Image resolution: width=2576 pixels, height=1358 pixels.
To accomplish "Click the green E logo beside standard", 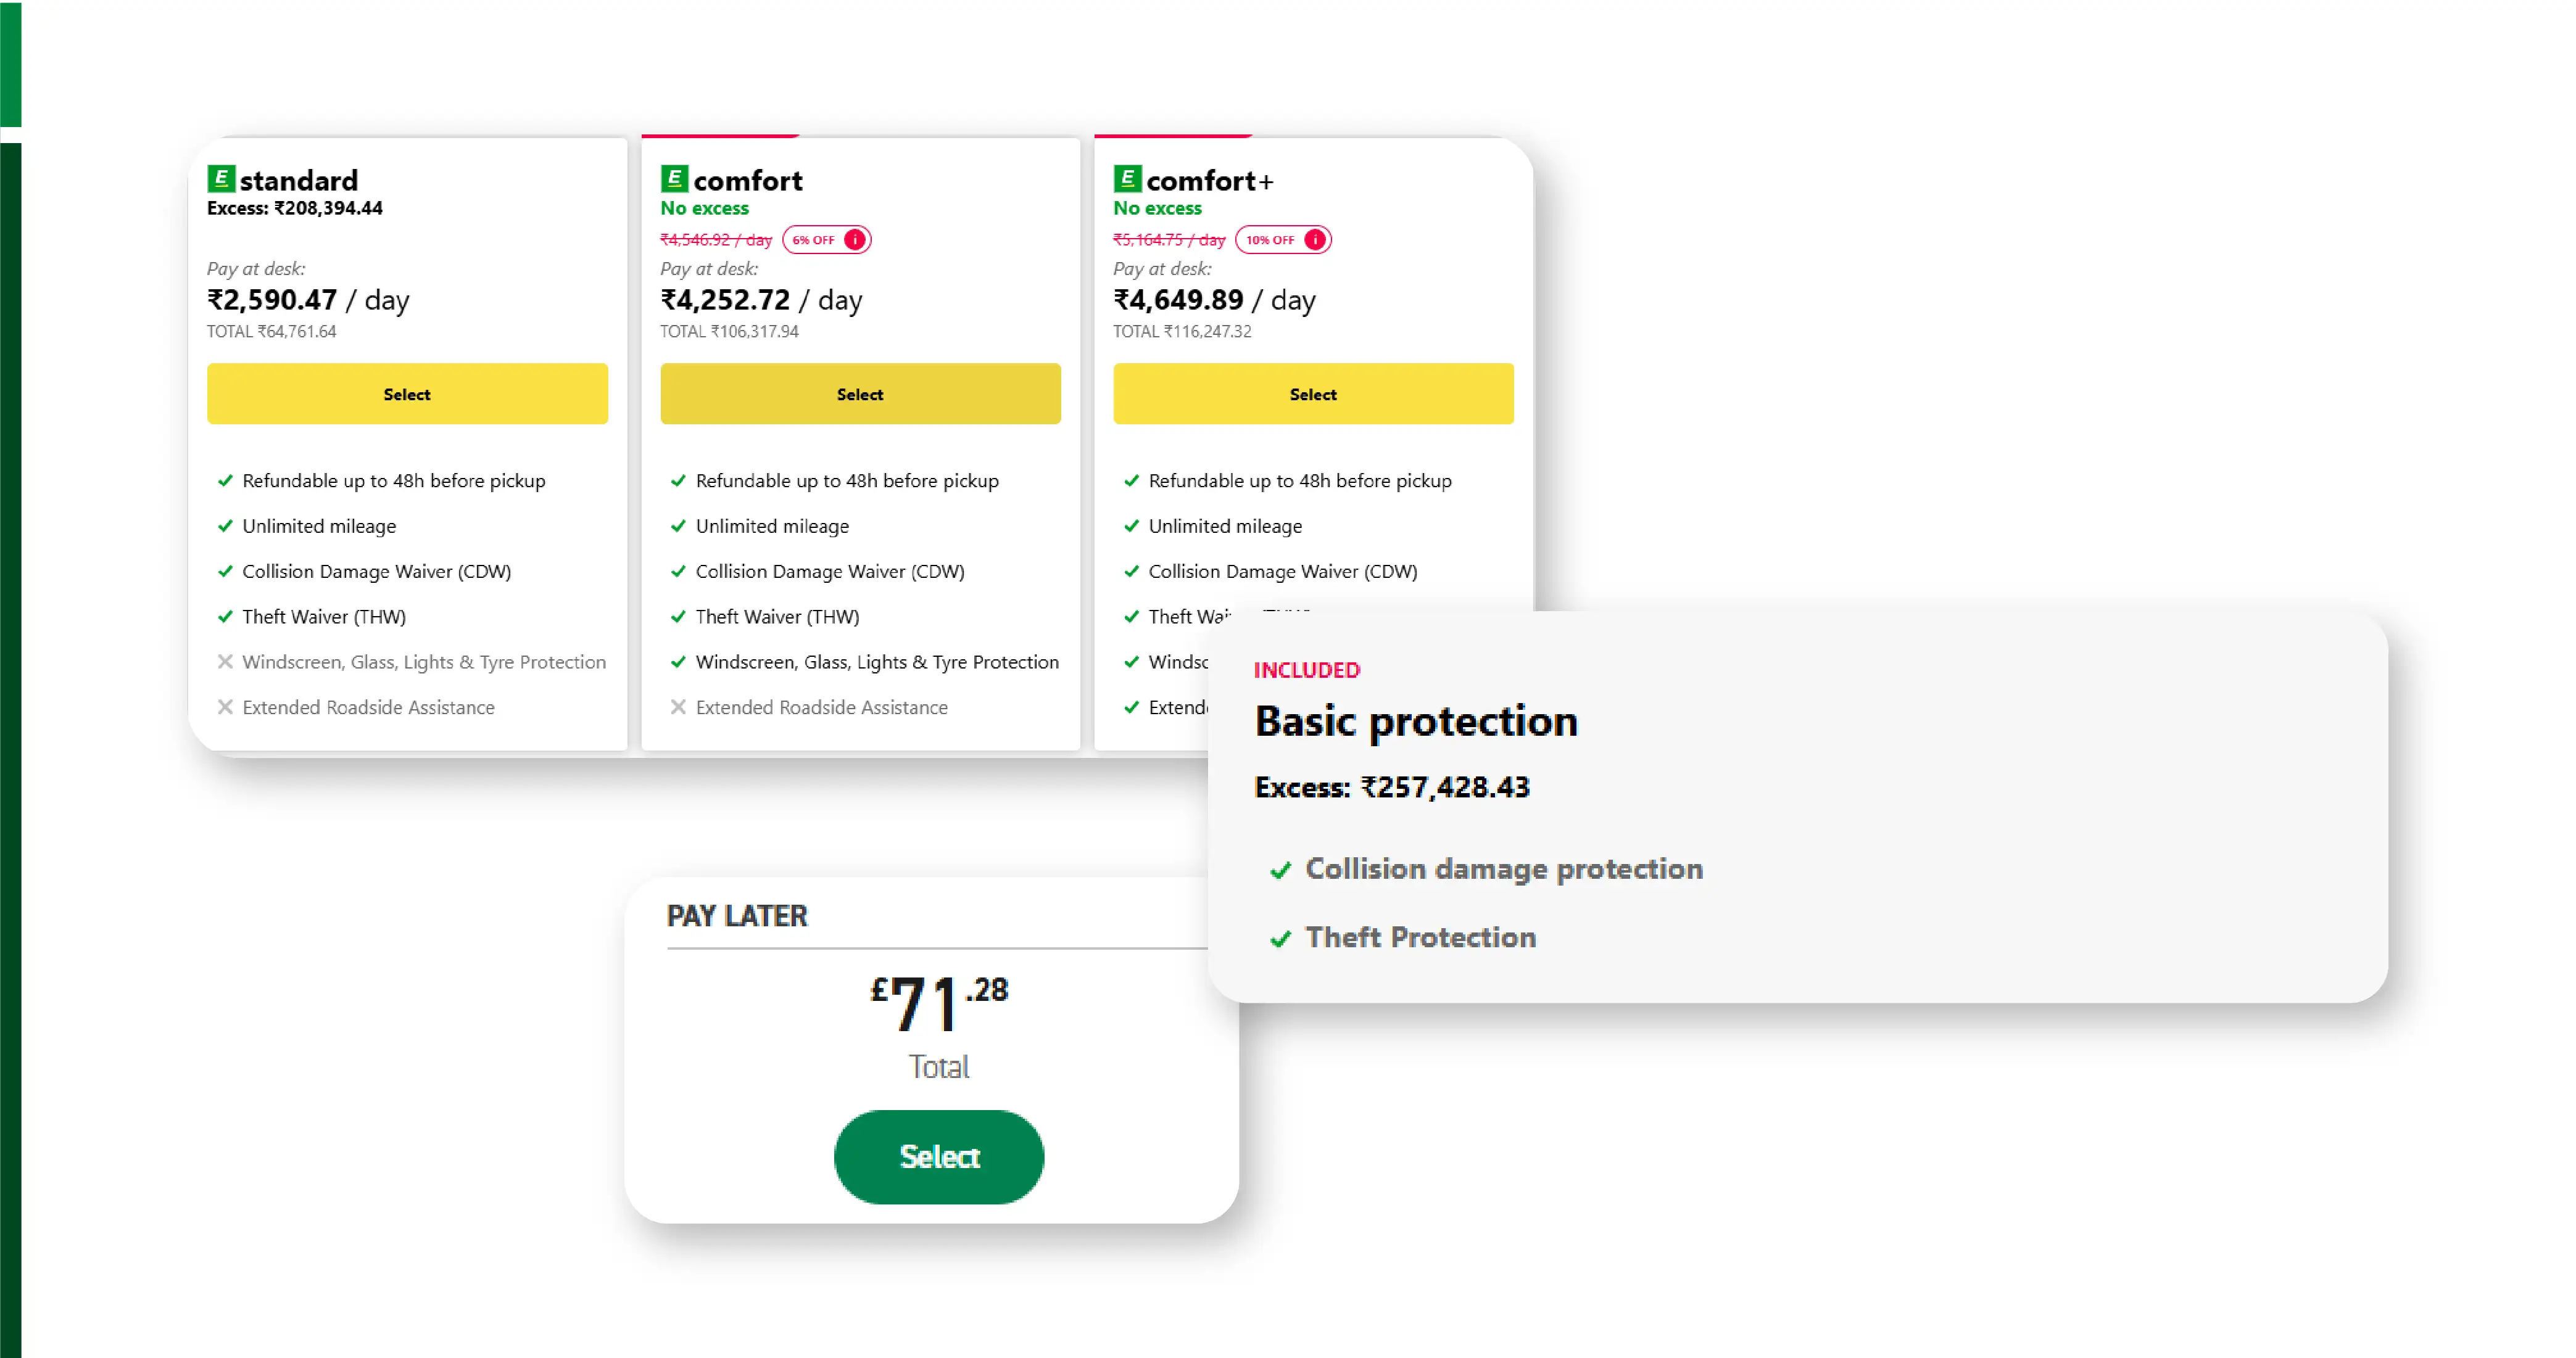I will (x=221, y=179).
